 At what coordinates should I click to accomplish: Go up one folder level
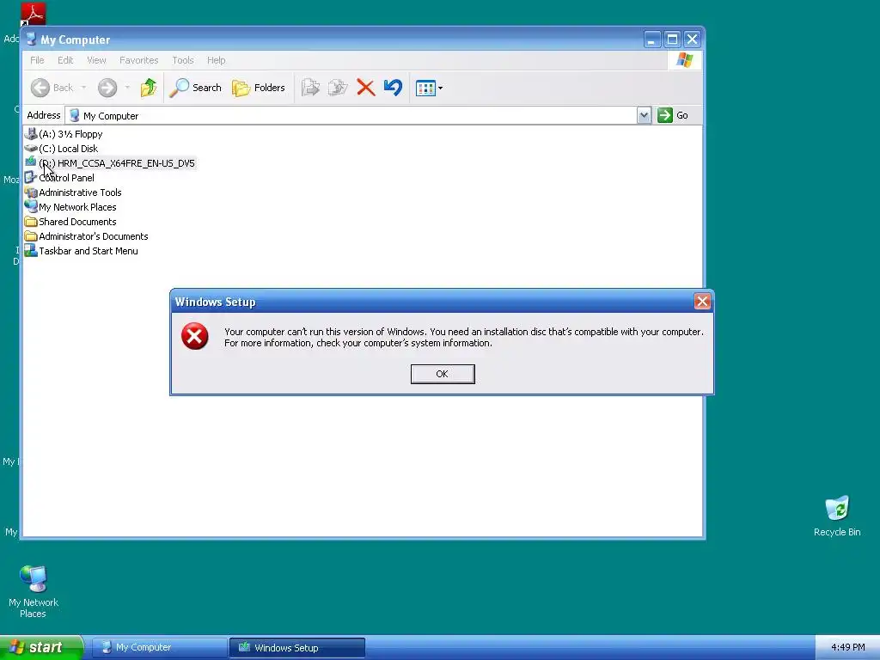(x=148, y=88)
